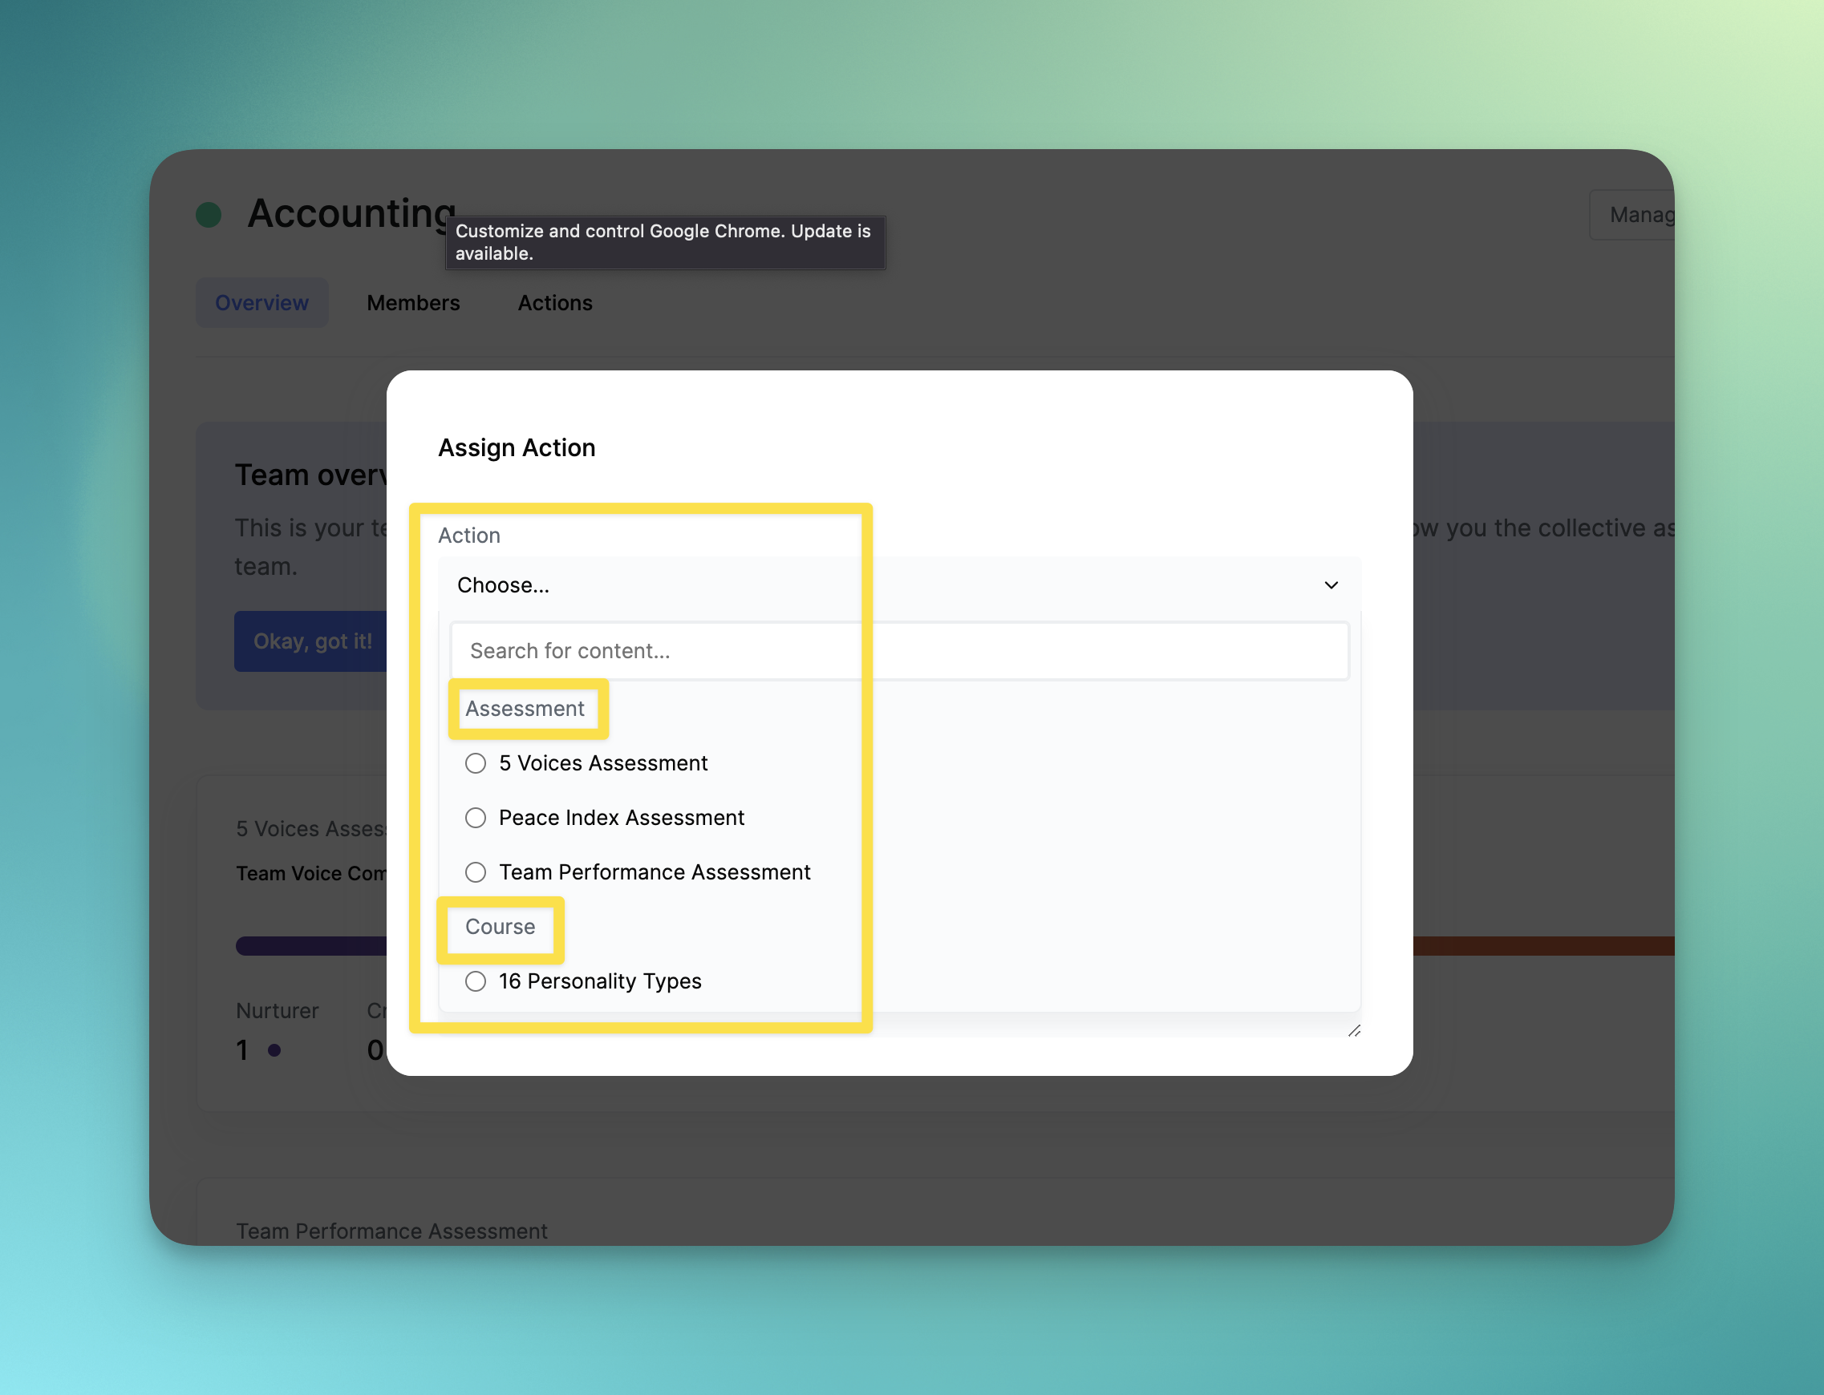Click the dot indicator next to Nurturer count

click(x=275, y=1049)
